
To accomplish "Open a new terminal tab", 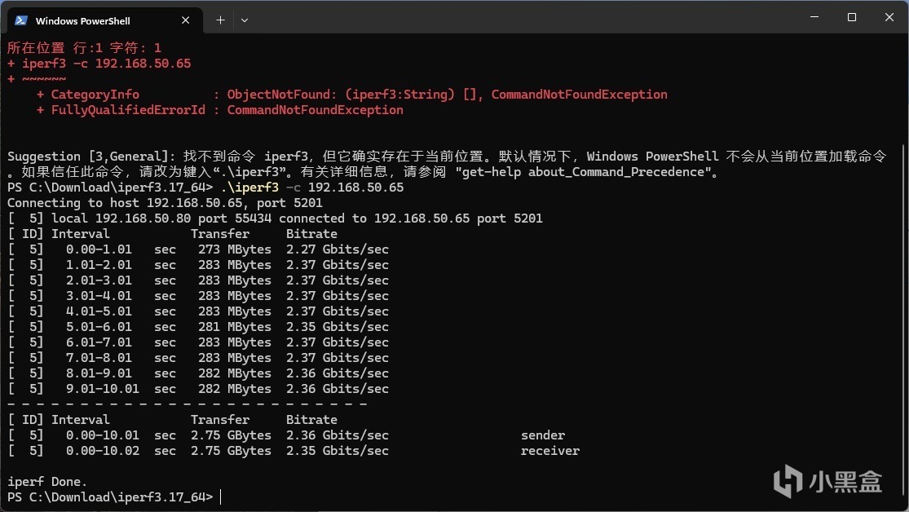I will tap(220, 20).
